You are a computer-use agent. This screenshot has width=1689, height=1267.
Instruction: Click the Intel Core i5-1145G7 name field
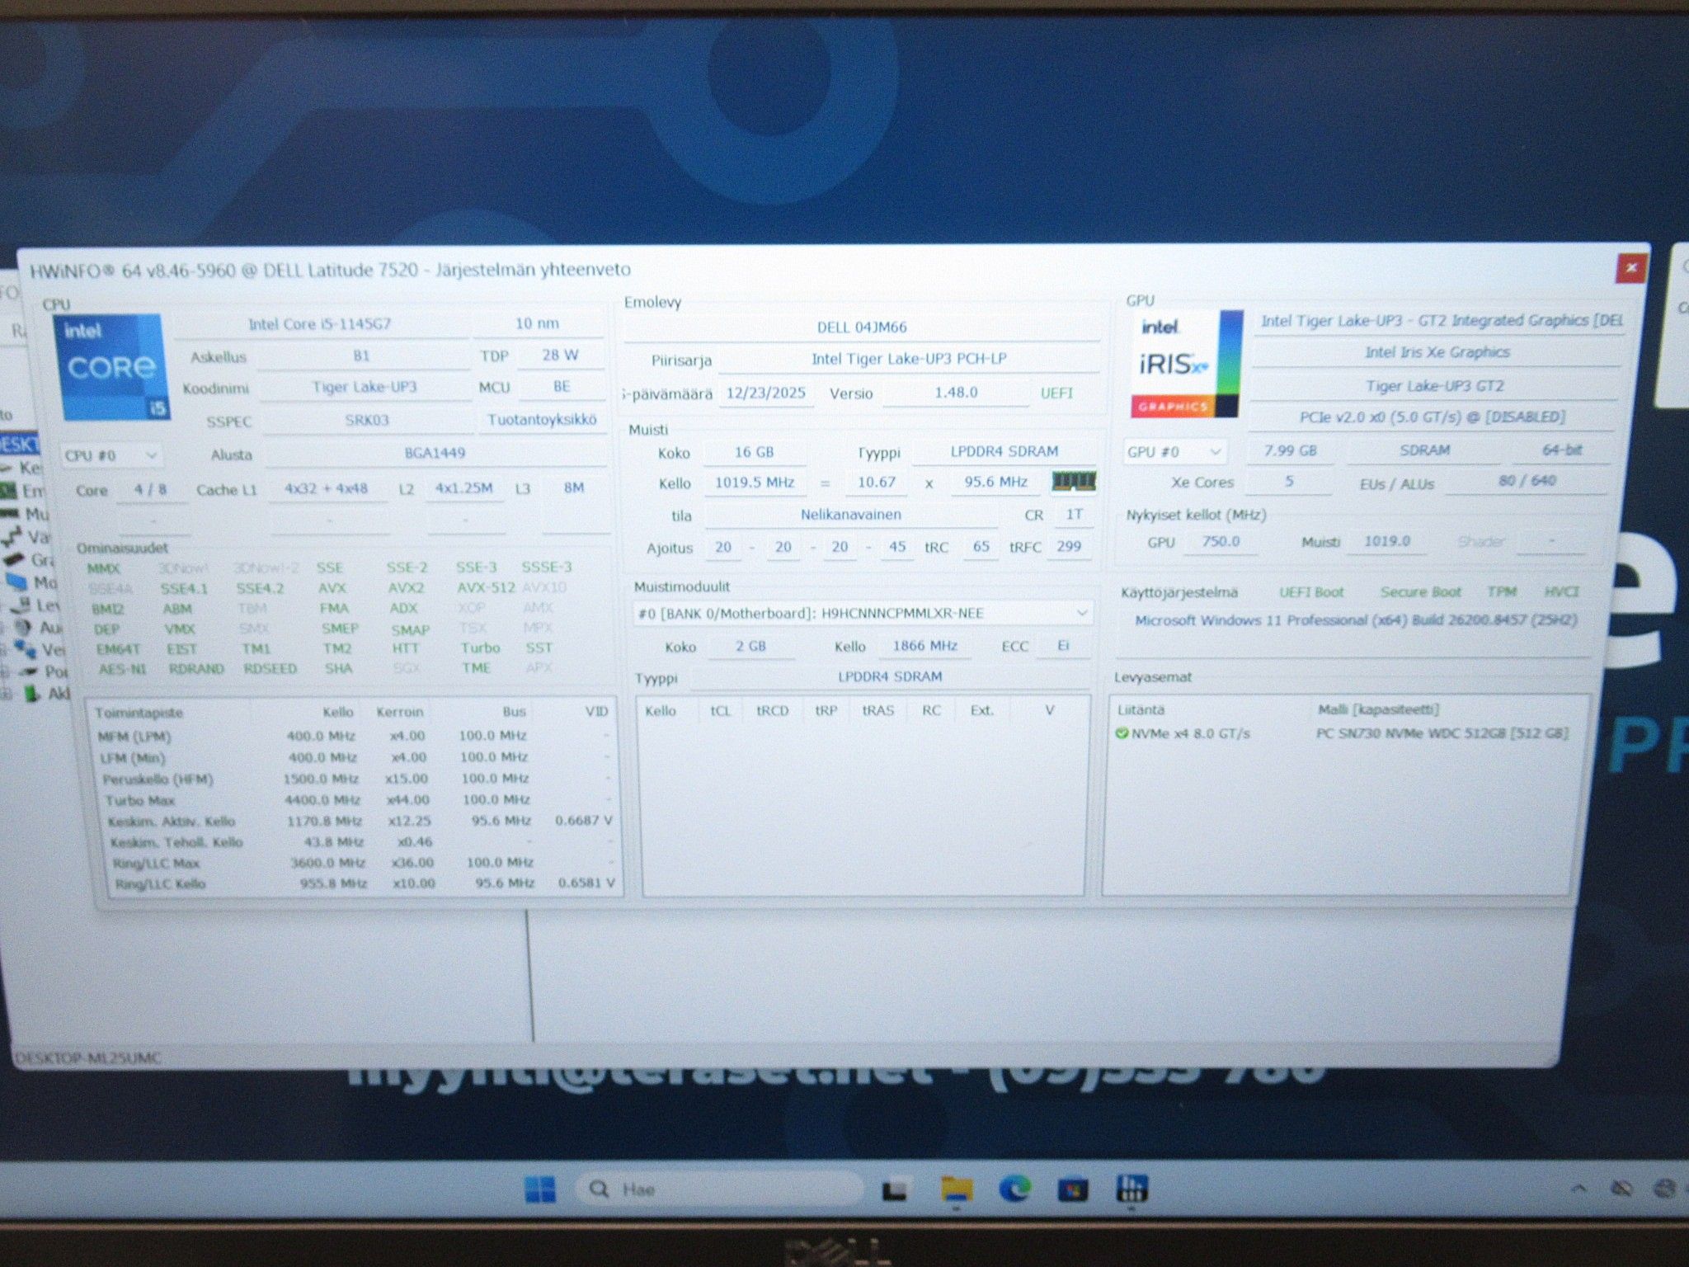pyautogui.click(x=320, y=324)
